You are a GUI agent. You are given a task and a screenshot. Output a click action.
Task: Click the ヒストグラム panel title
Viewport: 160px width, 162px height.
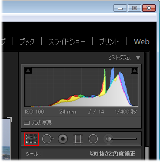pos(119,58)
